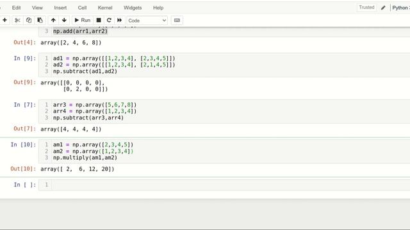Click the Python kernel name indicator
410x230 pixels.
[401, 8]
